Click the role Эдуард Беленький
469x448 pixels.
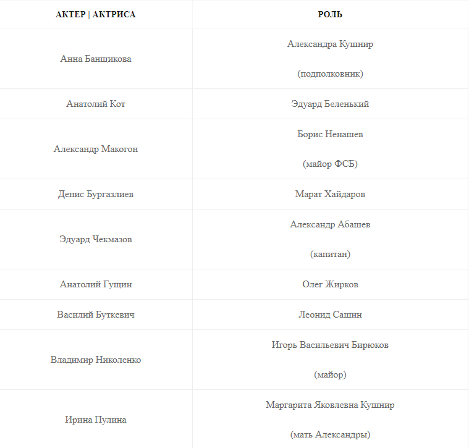330,104
